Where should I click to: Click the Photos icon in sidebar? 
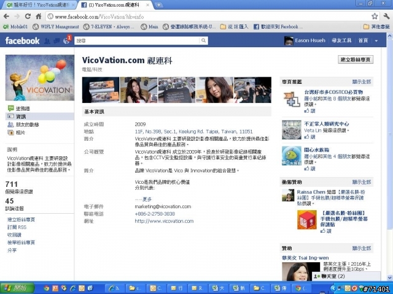[x=11, y=132]
